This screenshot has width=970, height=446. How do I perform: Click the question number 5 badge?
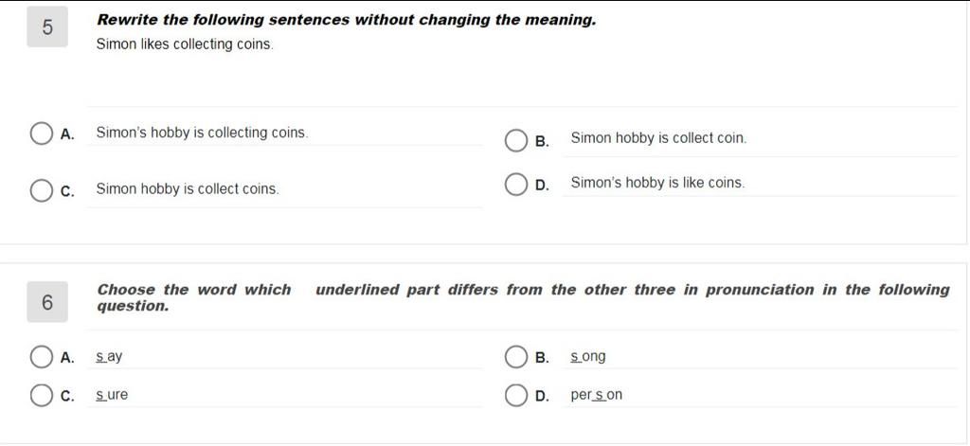pos(47,27)
